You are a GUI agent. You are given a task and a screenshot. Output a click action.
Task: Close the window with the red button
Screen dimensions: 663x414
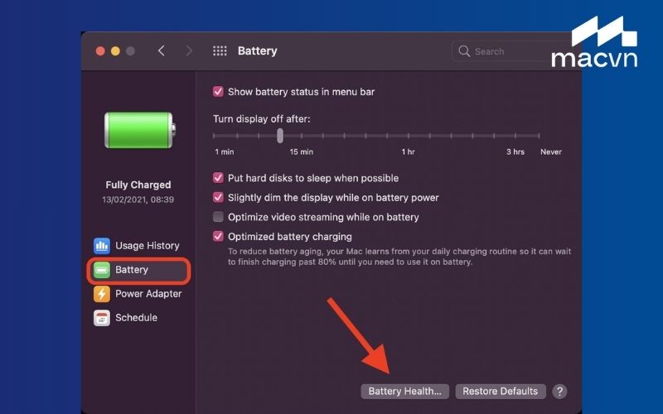(100, 51)
